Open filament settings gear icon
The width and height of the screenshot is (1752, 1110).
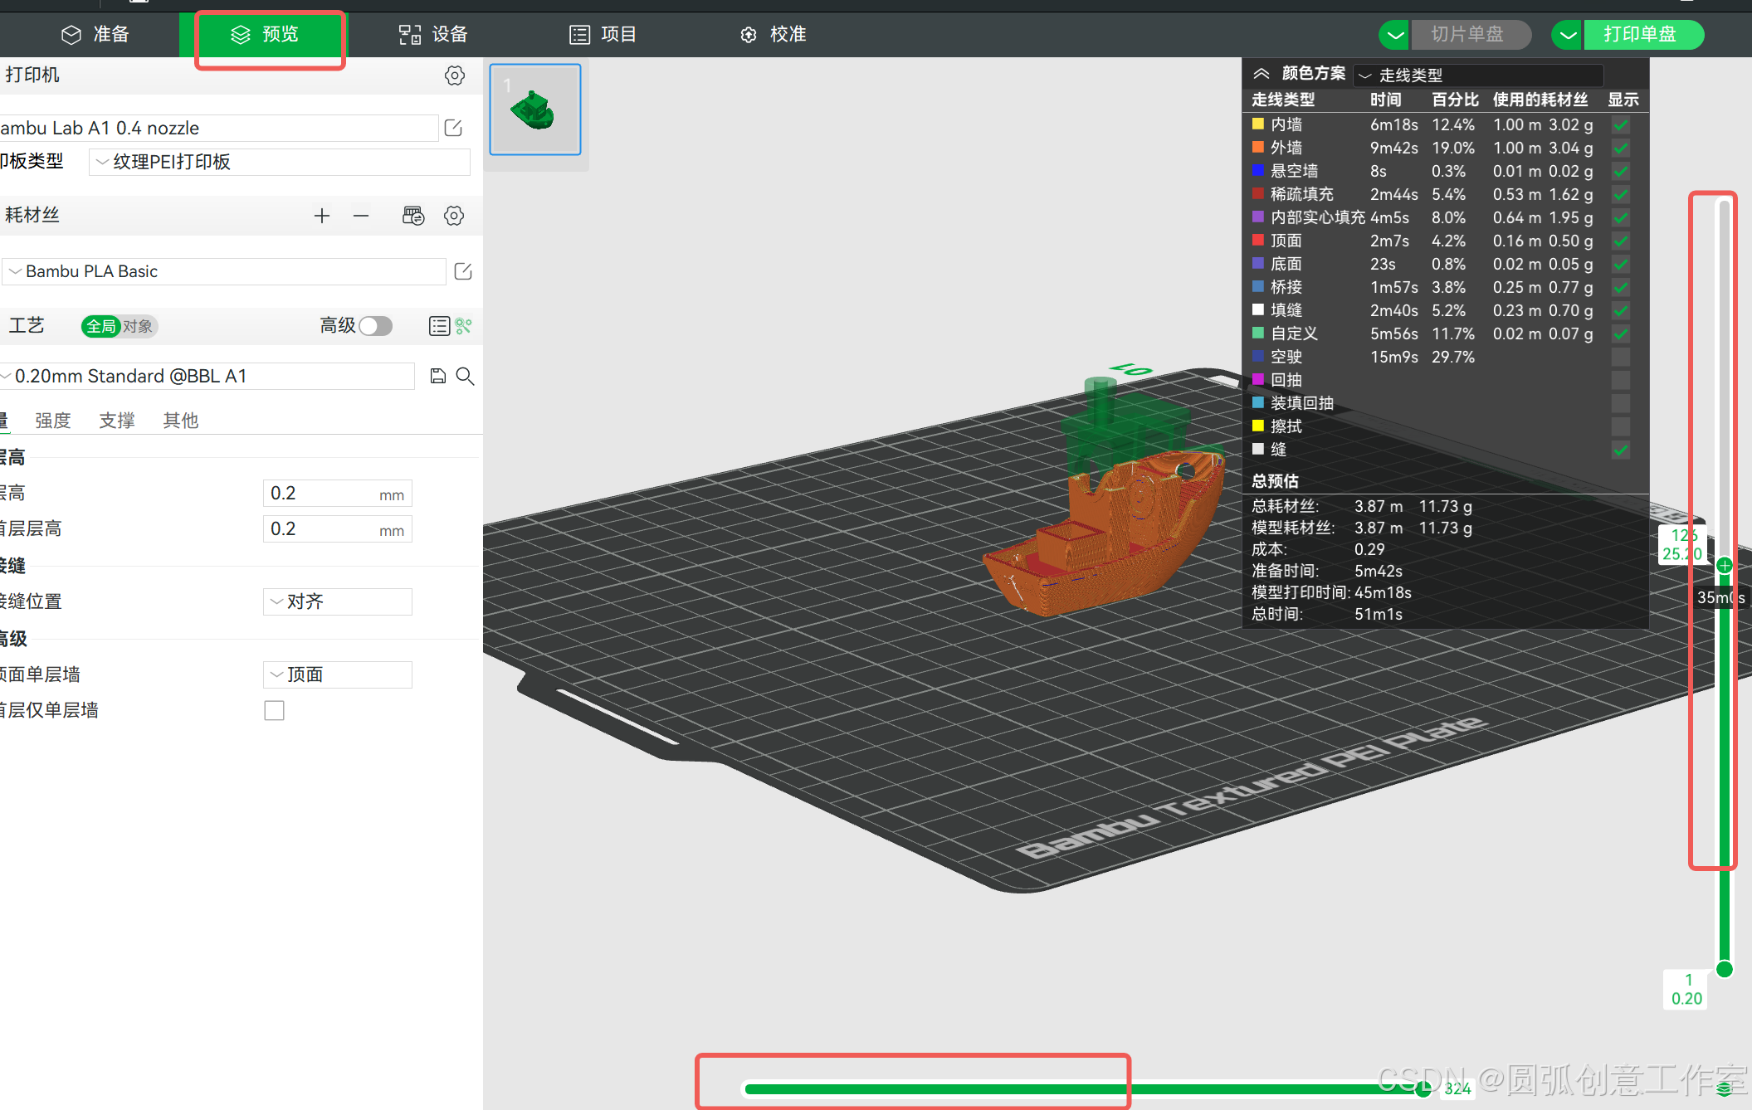pyautogui.click(x=454, y=216)
